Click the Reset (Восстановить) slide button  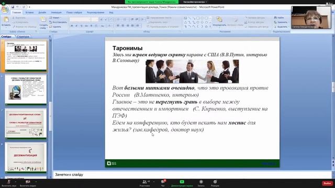58,22
